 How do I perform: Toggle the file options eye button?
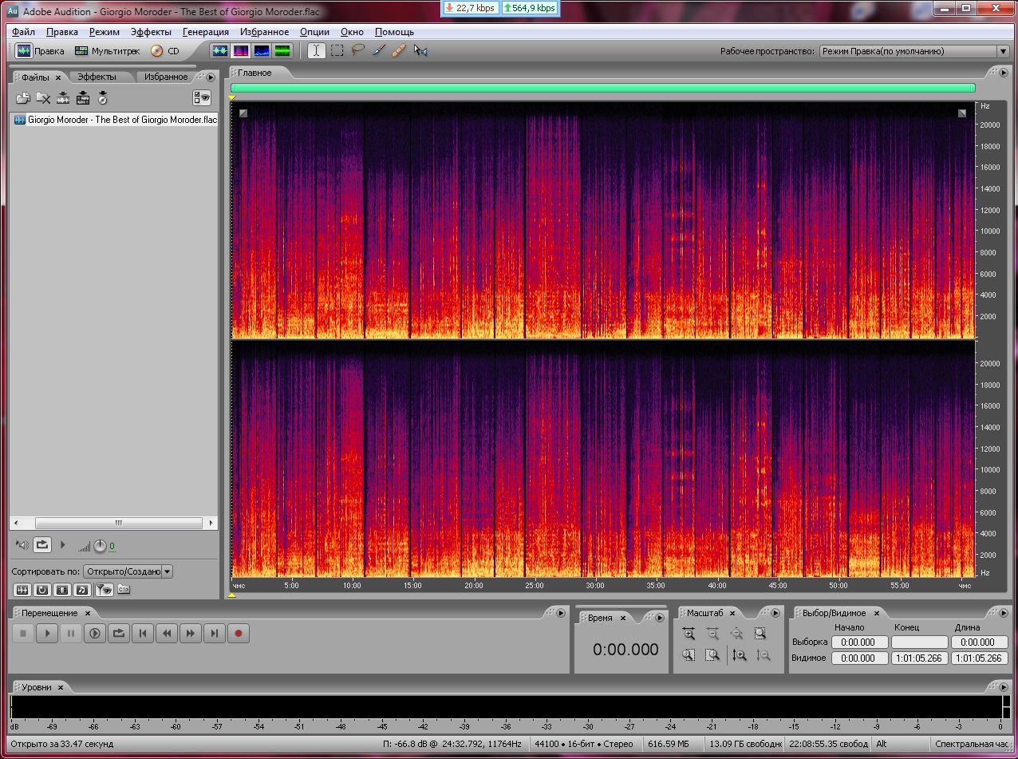202,98
